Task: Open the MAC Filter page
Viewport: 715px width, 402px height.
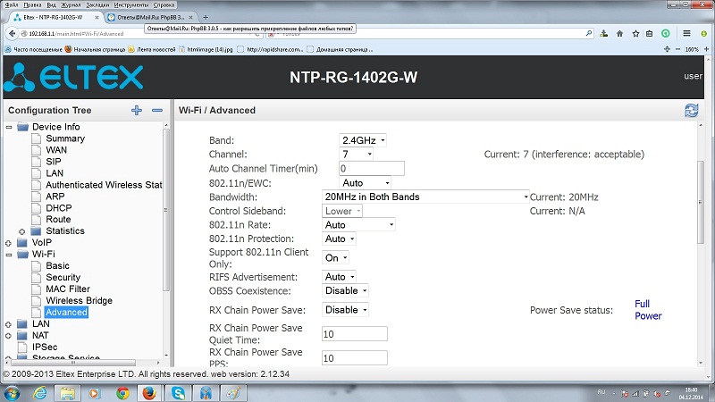Action: click(68, 289)
